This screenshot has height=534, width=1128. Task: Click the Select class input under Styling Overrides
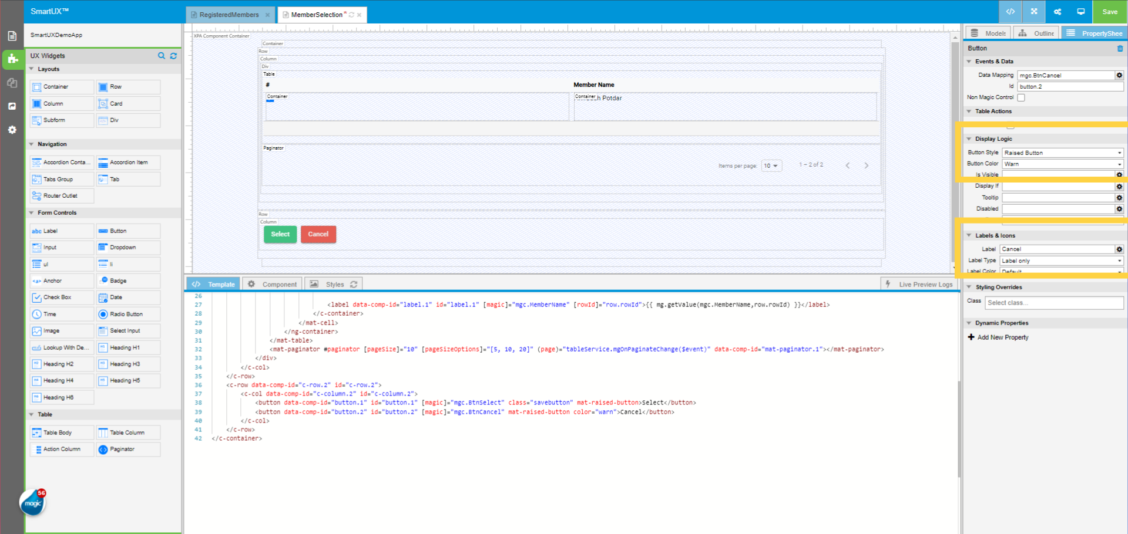tap(1054, 302)
